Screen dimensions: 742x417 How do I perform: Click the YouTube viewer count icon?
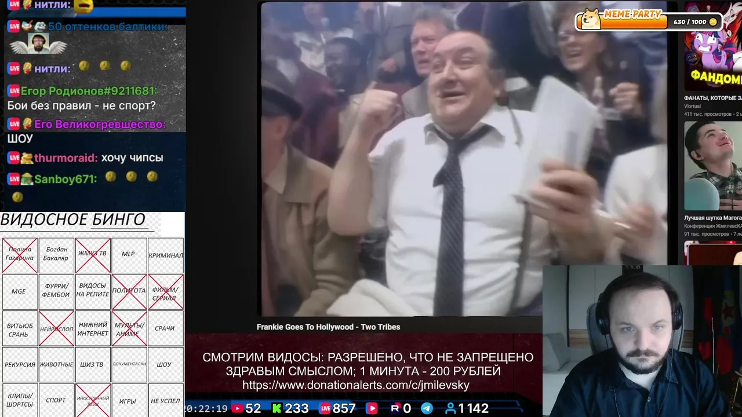(x=237, y=408)
